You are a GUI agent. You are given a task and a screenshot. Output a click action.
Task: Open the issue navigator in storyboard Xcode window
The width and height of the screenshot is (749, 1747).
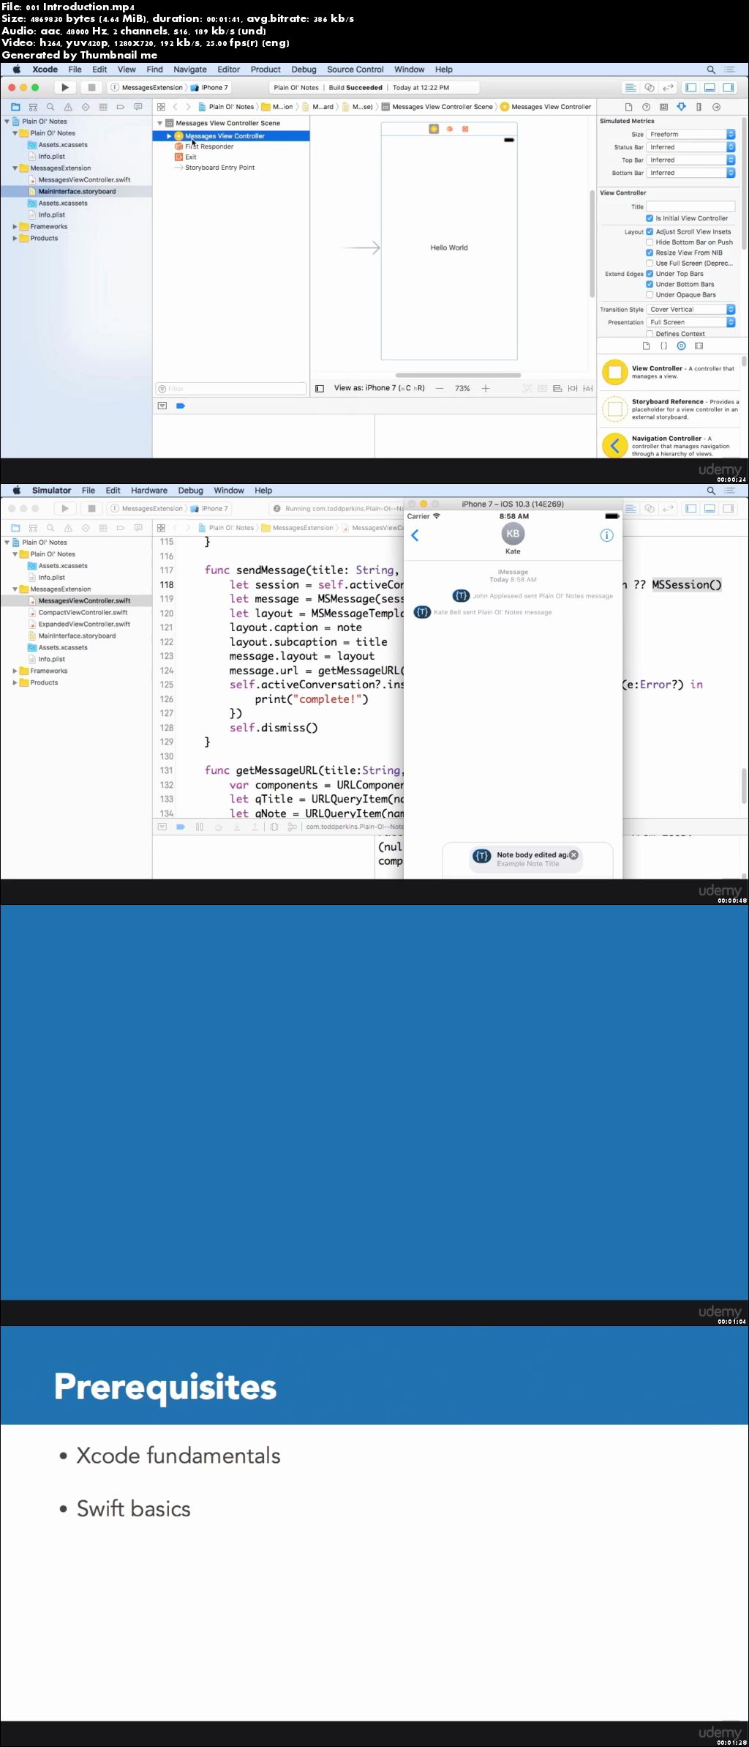(x=68, y=107)
